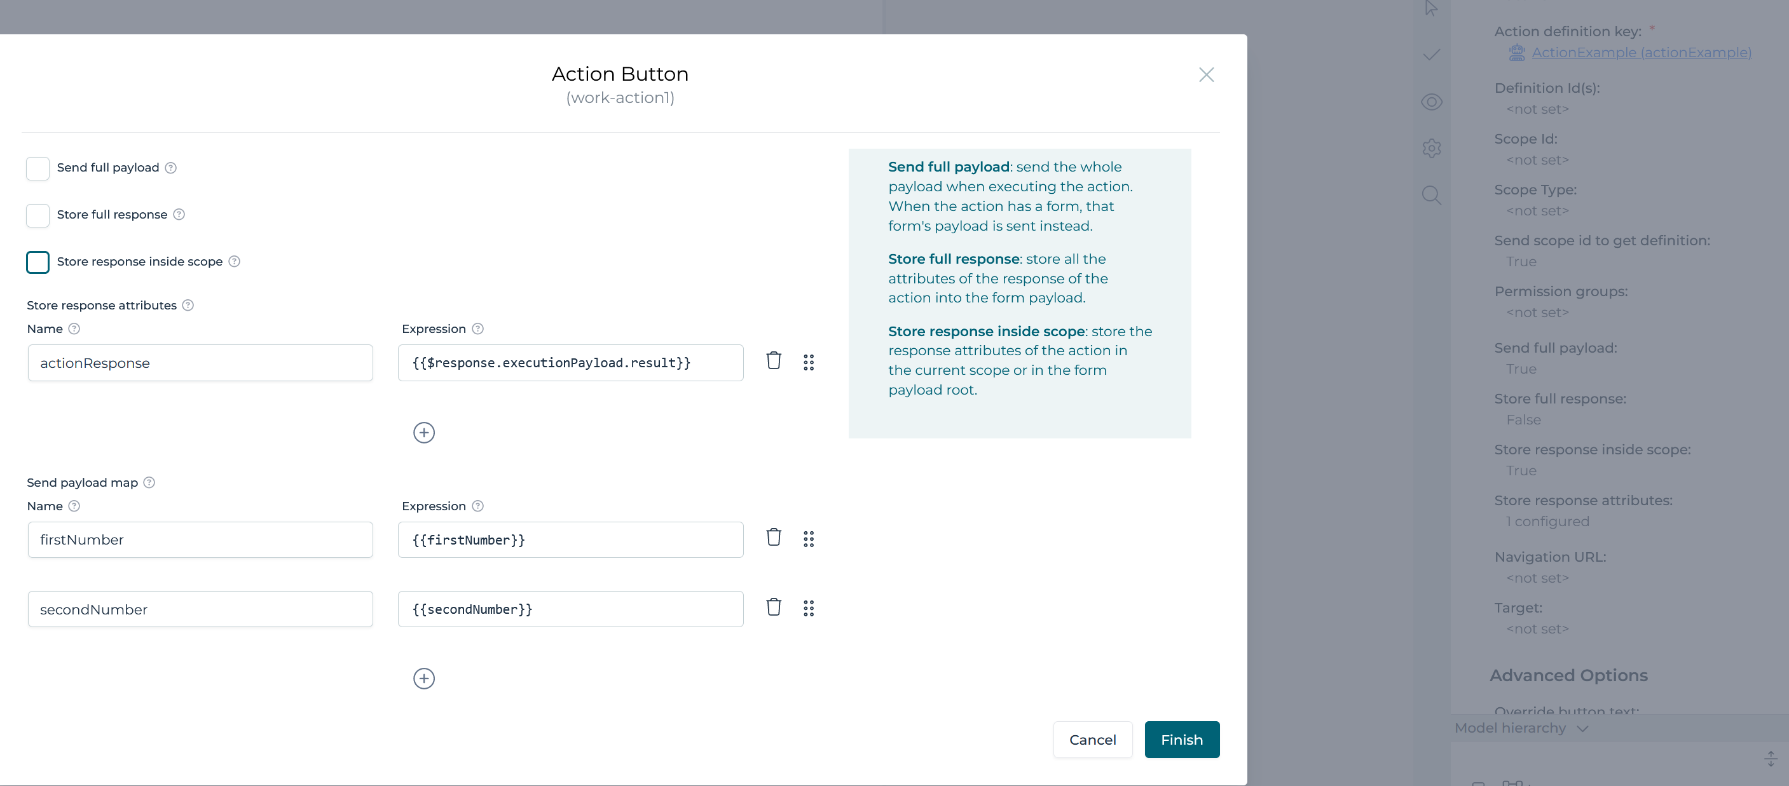Add a new send payload map entry
1789x786 pixels.
pyautogui.click(x=423, y=679)
